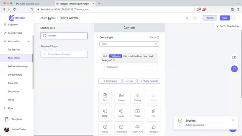
Task: Add an Audio content block
Action: [x=121, y=113]
